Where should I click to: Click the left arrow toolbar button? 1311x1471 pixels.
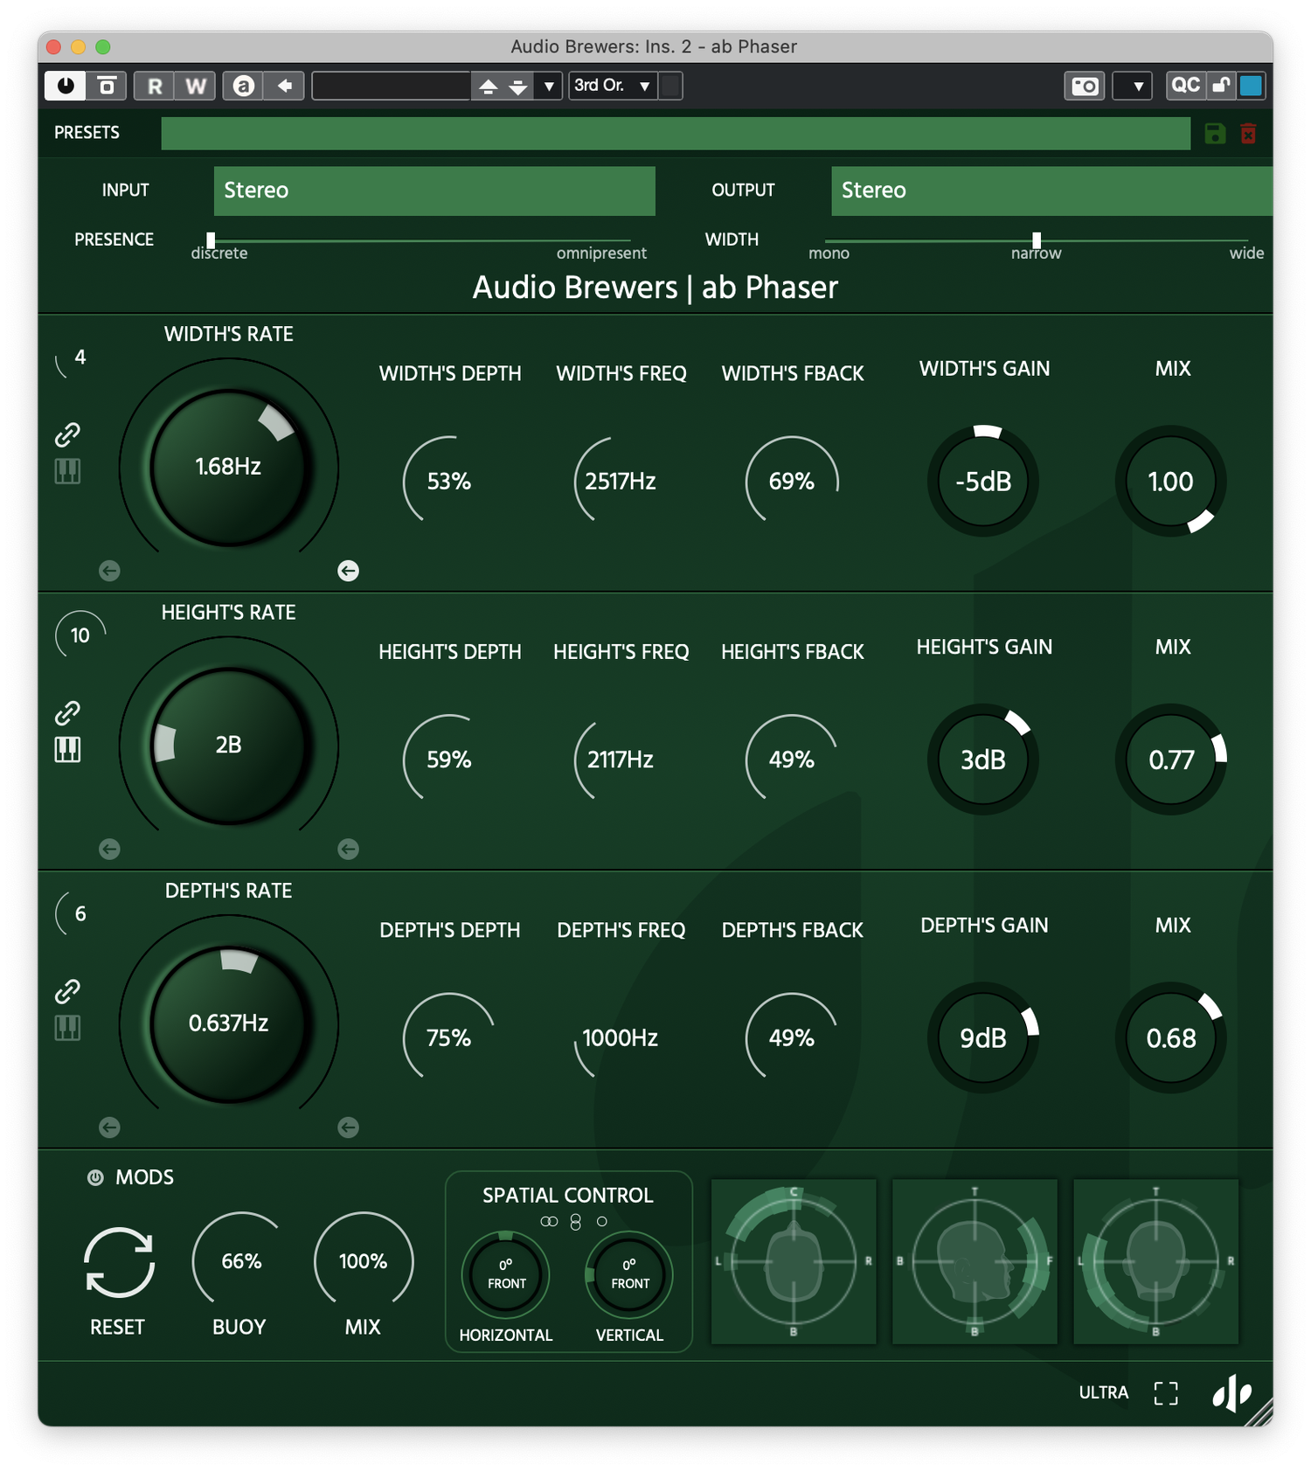(284, 86)
